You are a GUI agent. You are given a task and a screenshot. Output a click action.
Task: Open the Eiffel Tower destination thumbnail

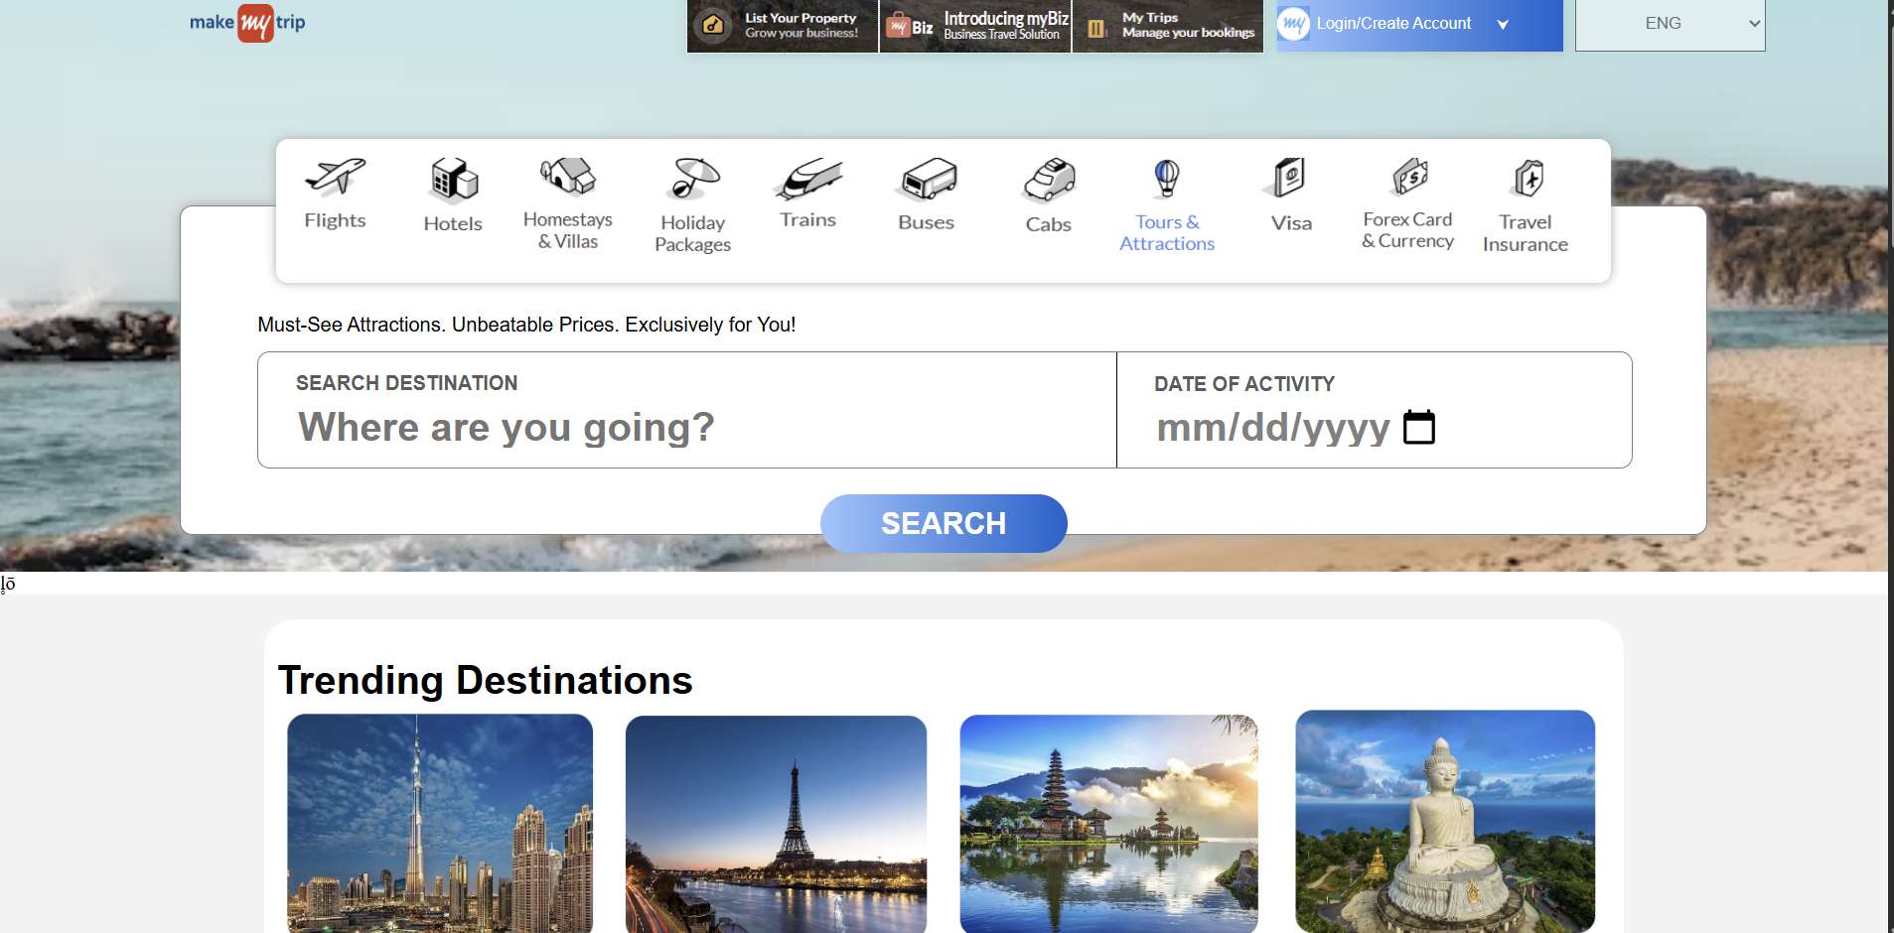click(x=776, y=823)
